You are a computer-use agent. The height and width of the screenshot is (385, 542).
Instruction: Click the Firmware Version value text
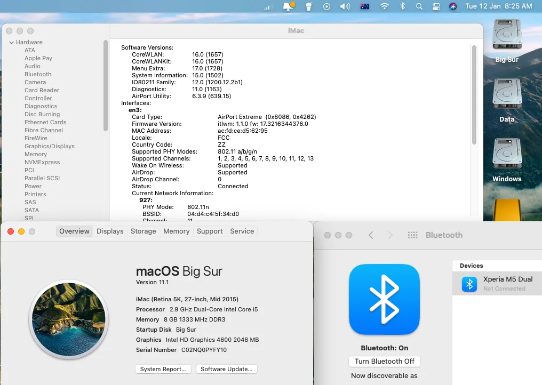point(262,124)
